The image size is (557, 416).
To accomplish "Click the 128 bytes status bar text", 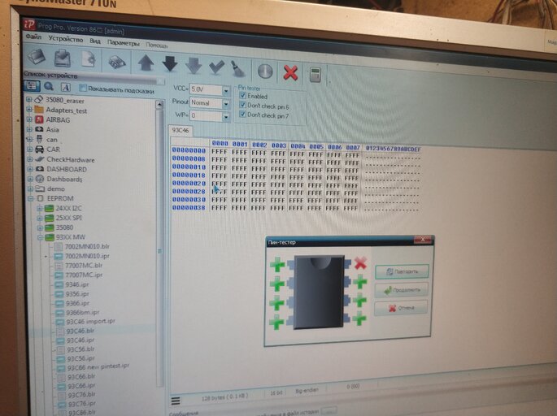I will click(224, 397).
